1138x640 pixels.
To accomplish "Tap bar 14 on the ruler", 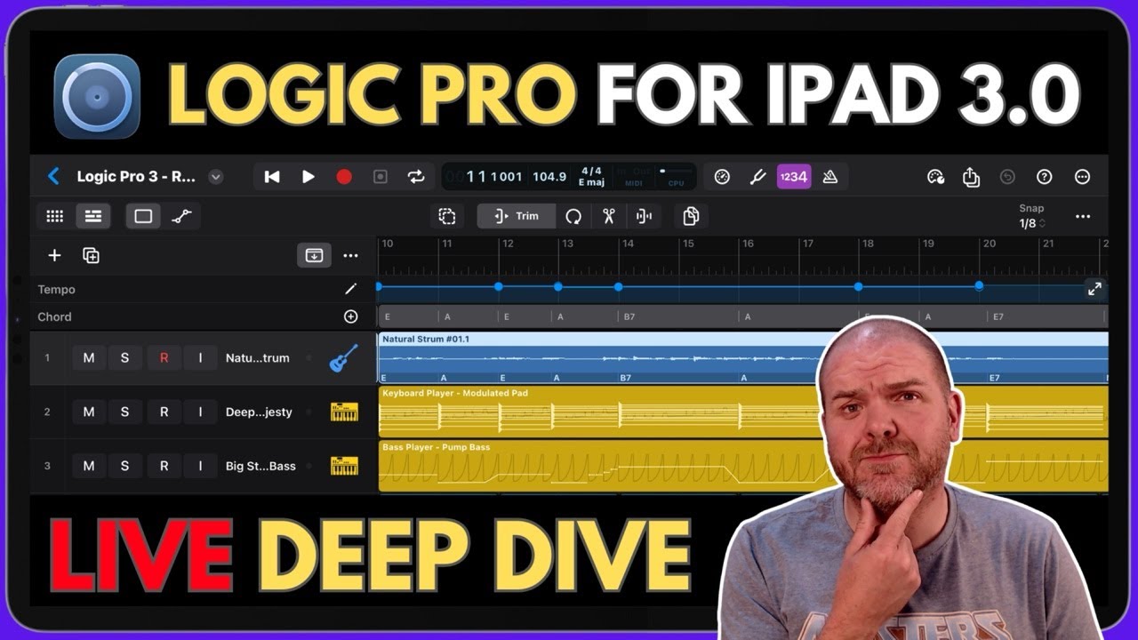I will [x=628, y=244].
